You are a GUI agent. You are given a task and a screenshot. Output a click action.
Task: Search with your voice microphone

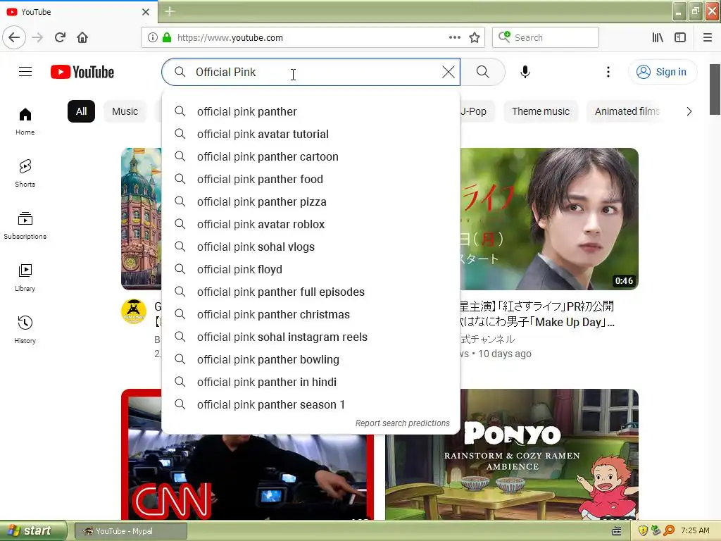[525, 72]
